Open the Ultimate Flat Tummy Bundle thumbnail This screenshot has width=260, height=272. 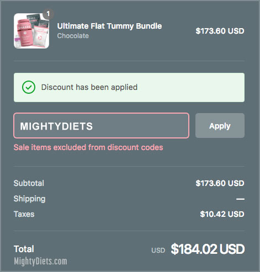pyautogui.click(x=31, y=31)
